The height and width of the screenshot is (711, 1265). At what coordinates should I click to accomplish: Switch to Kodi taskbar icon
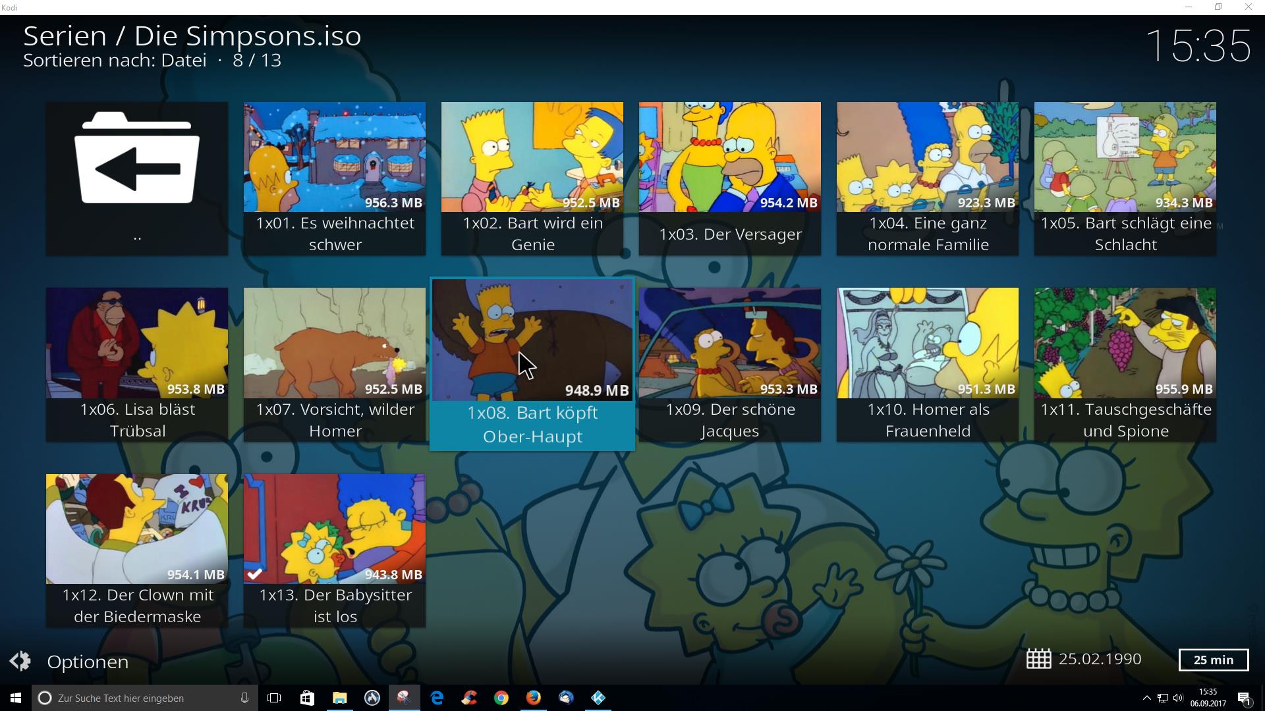point(598,698)
